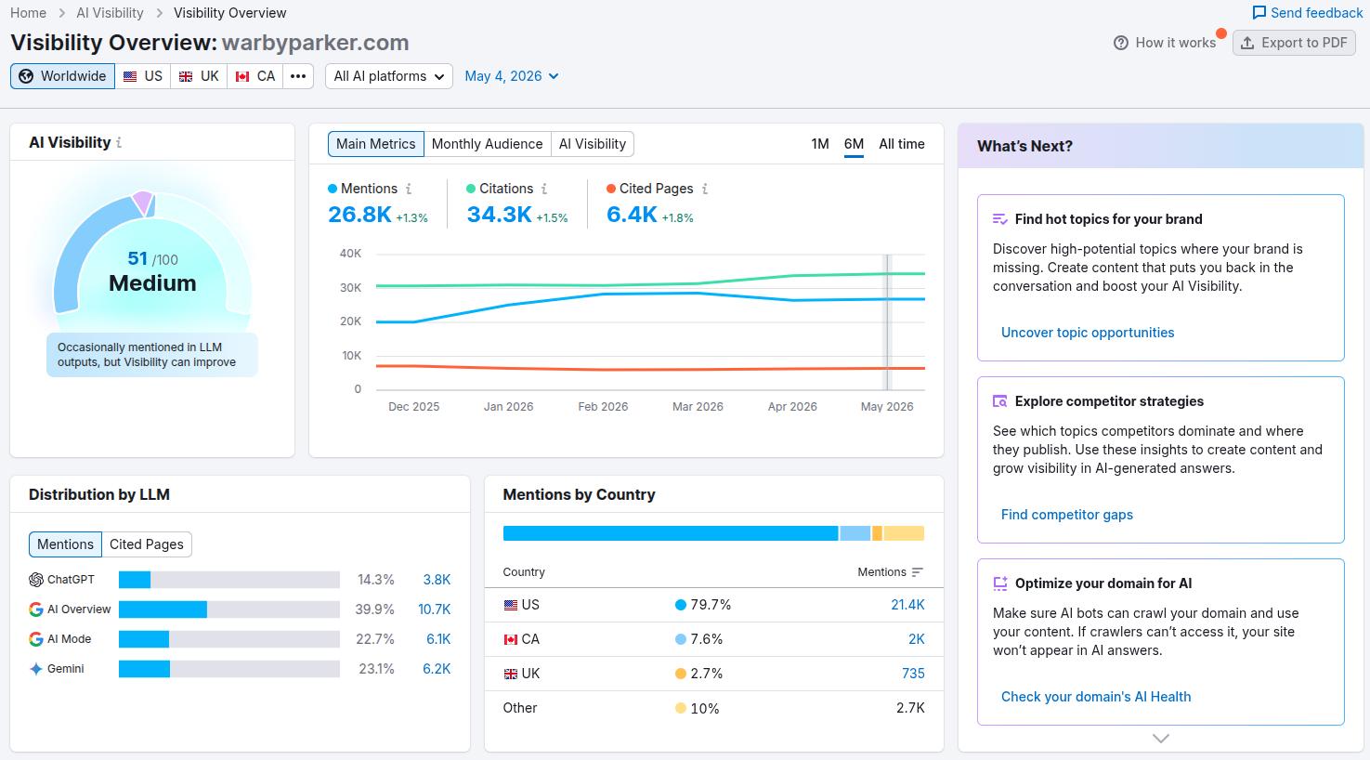Select the All time range
The width and height of the screenshot is (1370, 760).
point(902,144)
